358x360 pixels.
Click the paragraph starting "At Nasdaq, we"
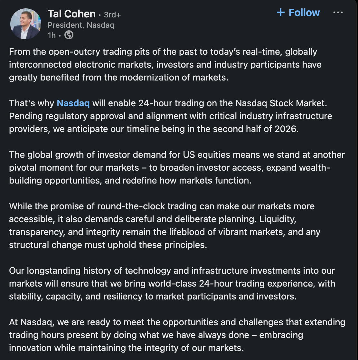(x=177, y=335)
